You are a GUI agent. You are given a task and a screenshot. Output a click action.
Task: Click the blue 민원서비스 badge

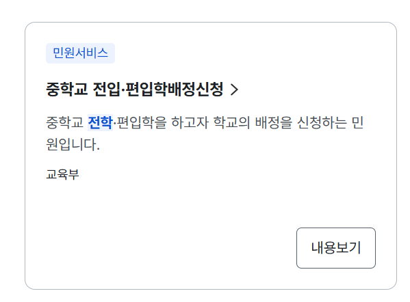pos(80,53)
